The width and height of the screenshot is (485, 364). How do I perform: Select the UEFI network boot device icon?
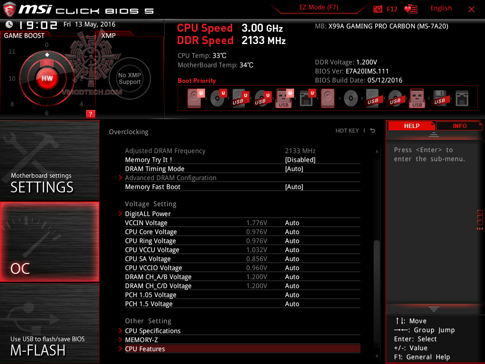point(307,98)
